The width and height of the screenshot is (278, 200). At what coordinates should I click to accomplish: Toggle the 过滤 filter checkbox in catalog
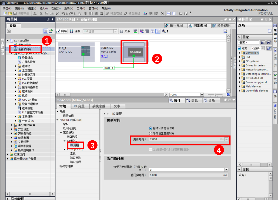point(239,48)
